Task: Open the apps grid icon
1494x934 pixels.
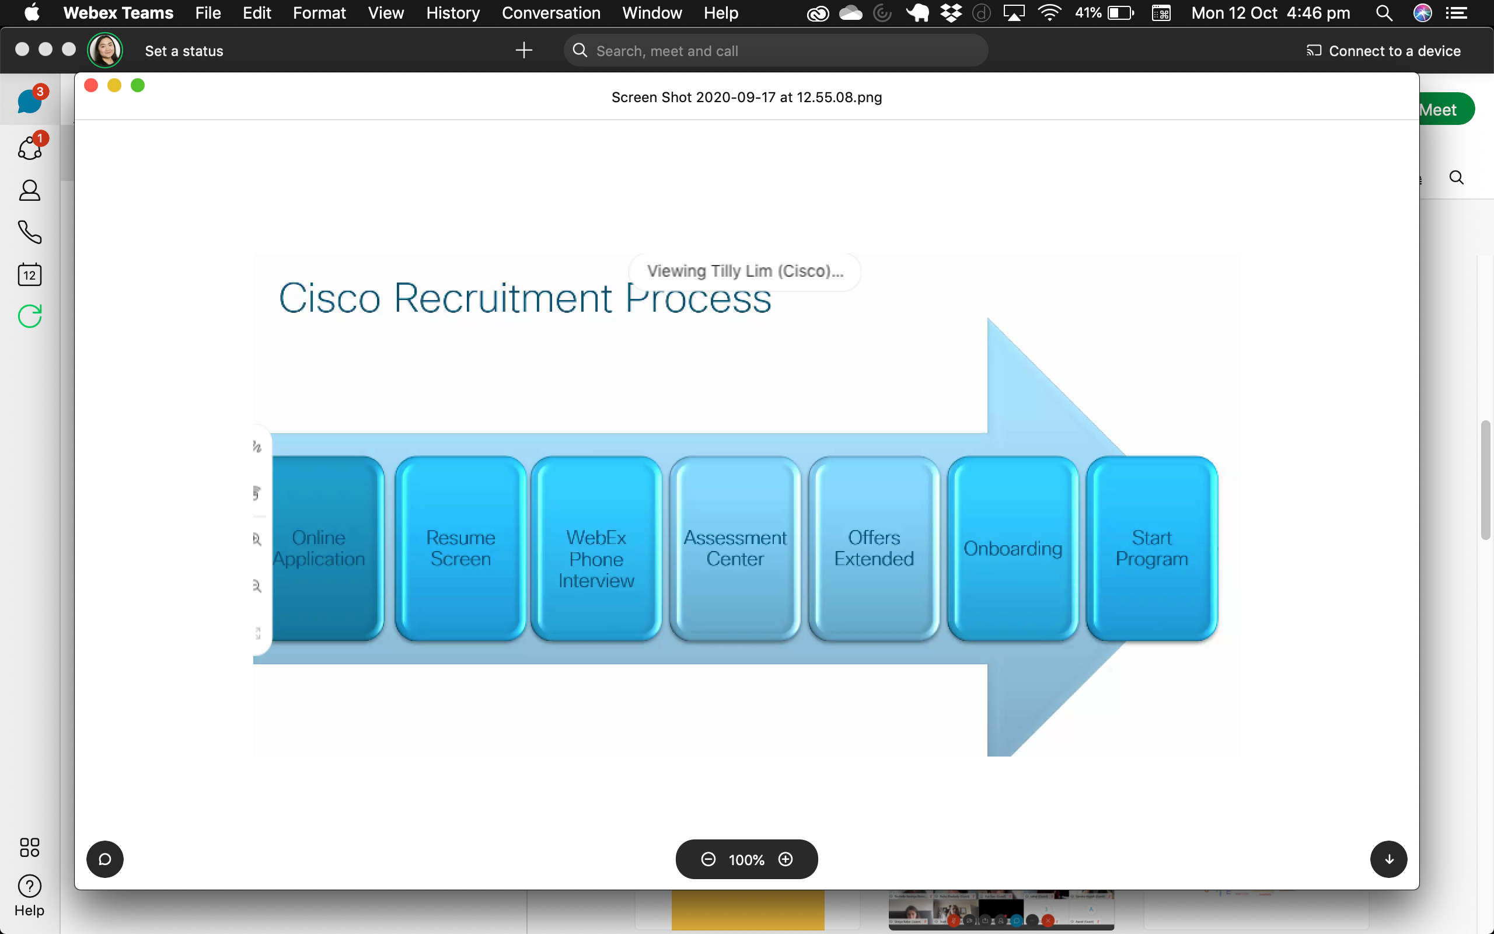Action: (x=29, y=847)
